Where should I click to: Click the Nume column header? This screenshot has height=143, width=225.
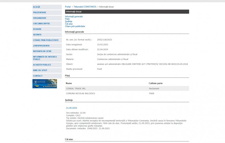tap(69, 83)
